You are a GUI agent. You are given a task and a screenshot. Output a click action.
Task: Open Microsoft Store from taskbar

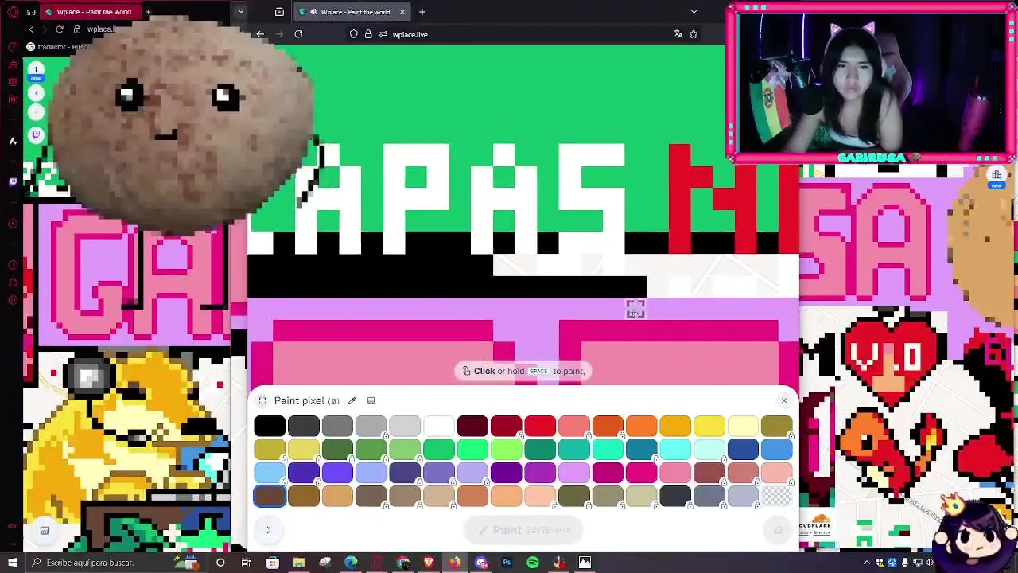point(273,563)
